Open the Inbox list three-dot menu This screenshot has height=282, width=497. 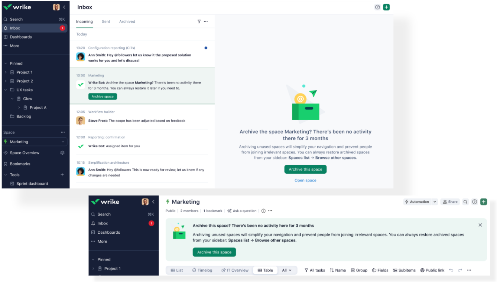[x=206, y=22]
